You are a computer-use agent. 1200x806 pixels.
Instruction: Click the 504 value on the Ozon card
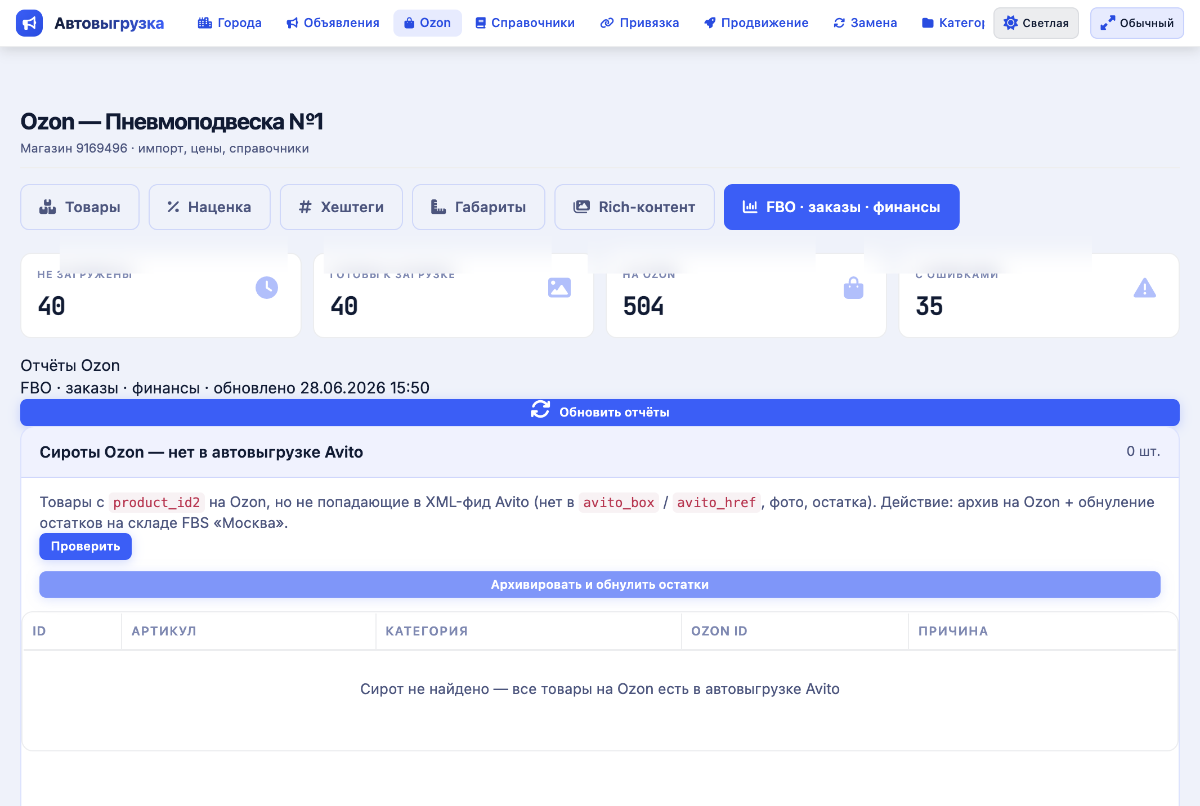[x=643, y=306]
